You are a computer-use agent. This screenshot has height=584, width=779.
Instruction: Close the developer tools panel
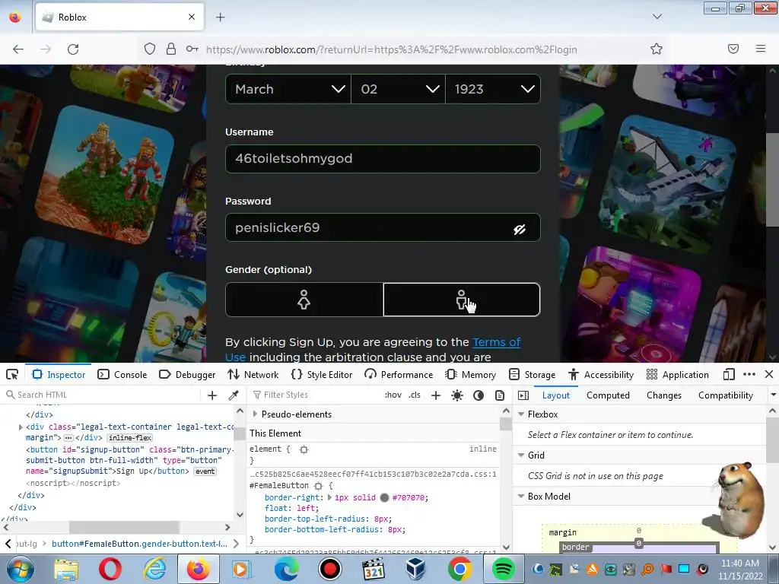point(768,374)
